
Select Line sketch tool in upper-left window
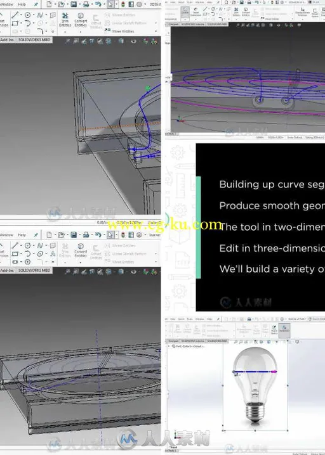tap(15, 15)
